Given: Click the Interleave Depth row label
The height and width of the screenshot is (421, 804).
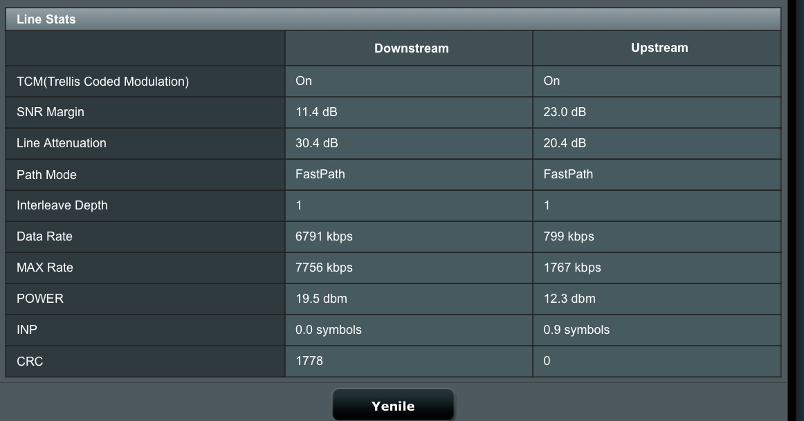Looking at the screenshot, I should click(62, 205).
